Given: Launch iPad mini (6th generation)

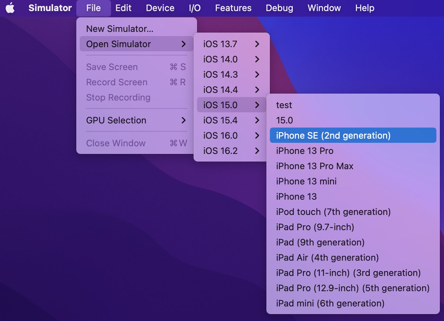Looking at the screenshot, I should (x=330, y=303).
